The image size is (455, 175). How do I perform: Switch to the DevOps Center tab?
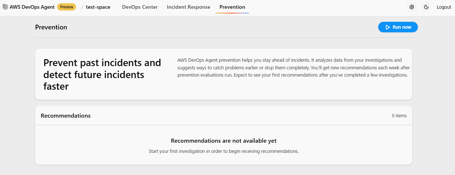pos(140,7)
